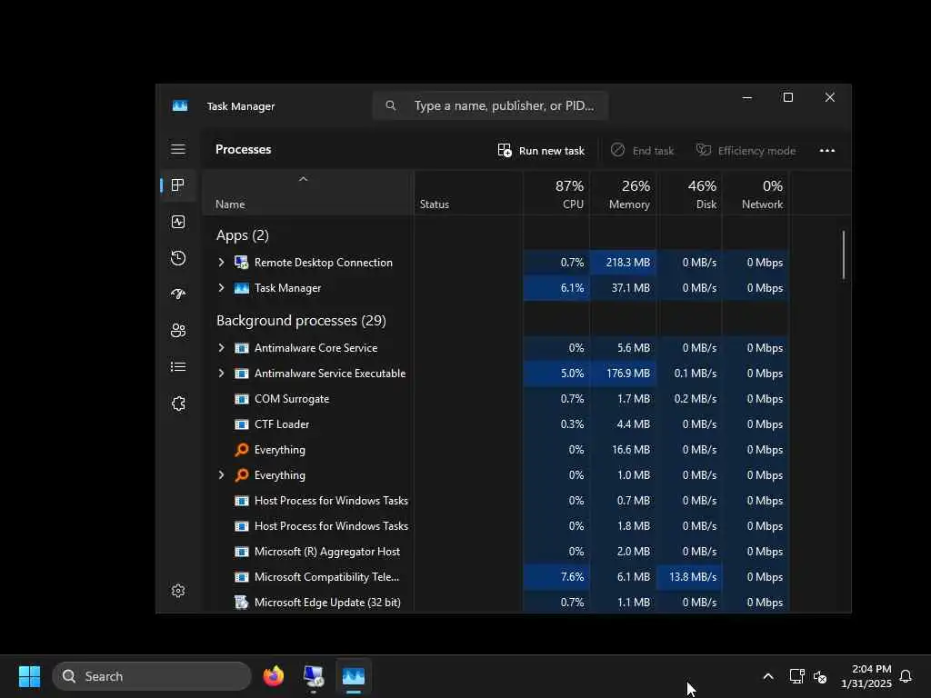
Task: Click the taskbar clock showing 2:04 PM
Action: tap(866, 676)
